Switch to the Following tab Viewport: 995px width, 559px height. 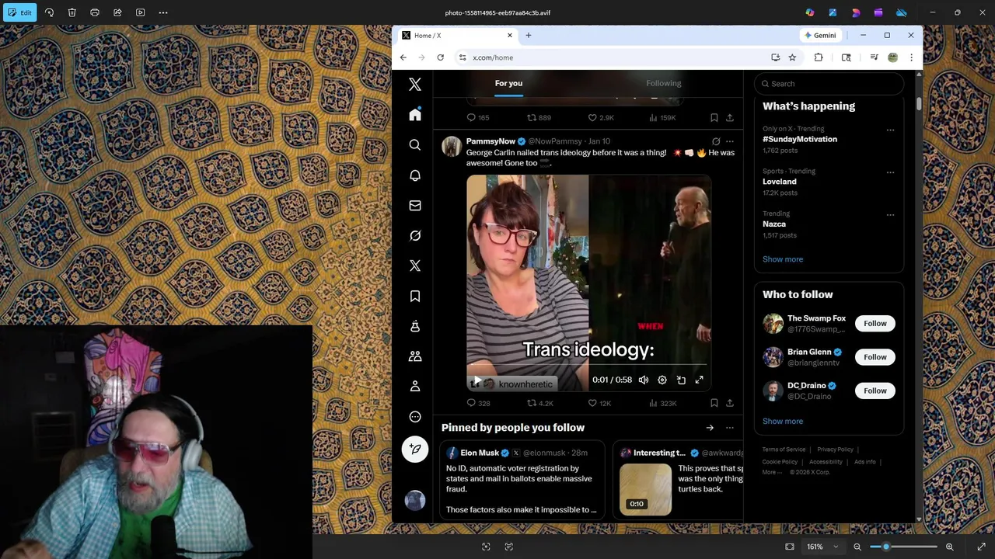[663, 83]
